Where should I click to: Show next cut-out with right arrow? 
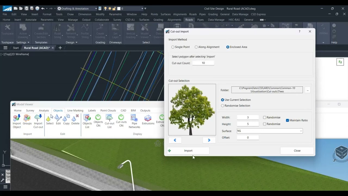(x=209, y=140)
